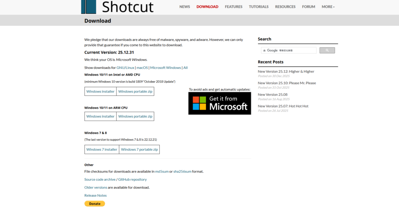Viewport: 399px width, 210px height.
Task: Read post New Version 25.12: Higher & Higher
Action: [x=286, y=72]
